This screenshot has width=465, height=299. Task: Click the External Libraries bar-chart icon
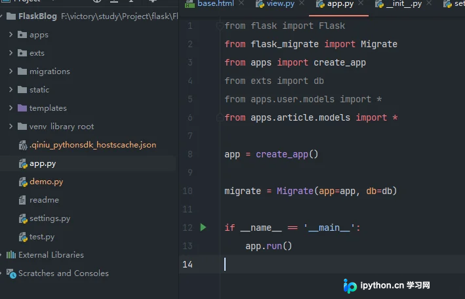[x=11, y=255]
